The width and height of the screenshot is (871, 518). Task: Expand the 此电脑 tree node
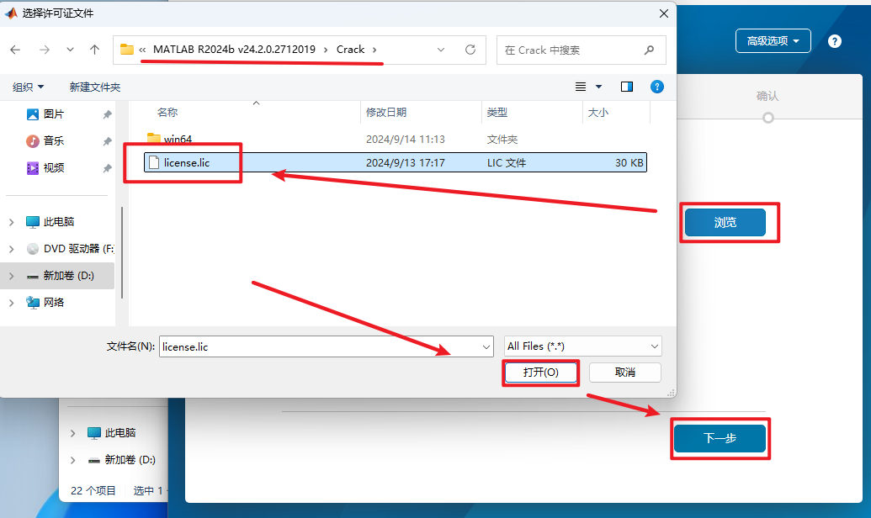(12, 222)
